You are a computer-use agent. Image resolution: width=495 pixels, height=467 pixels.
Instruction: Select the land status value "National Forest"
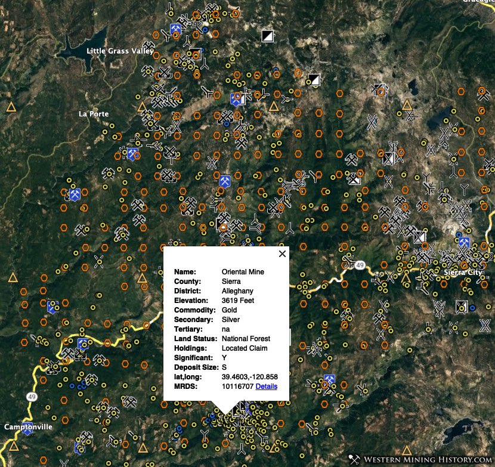point(246,339)
